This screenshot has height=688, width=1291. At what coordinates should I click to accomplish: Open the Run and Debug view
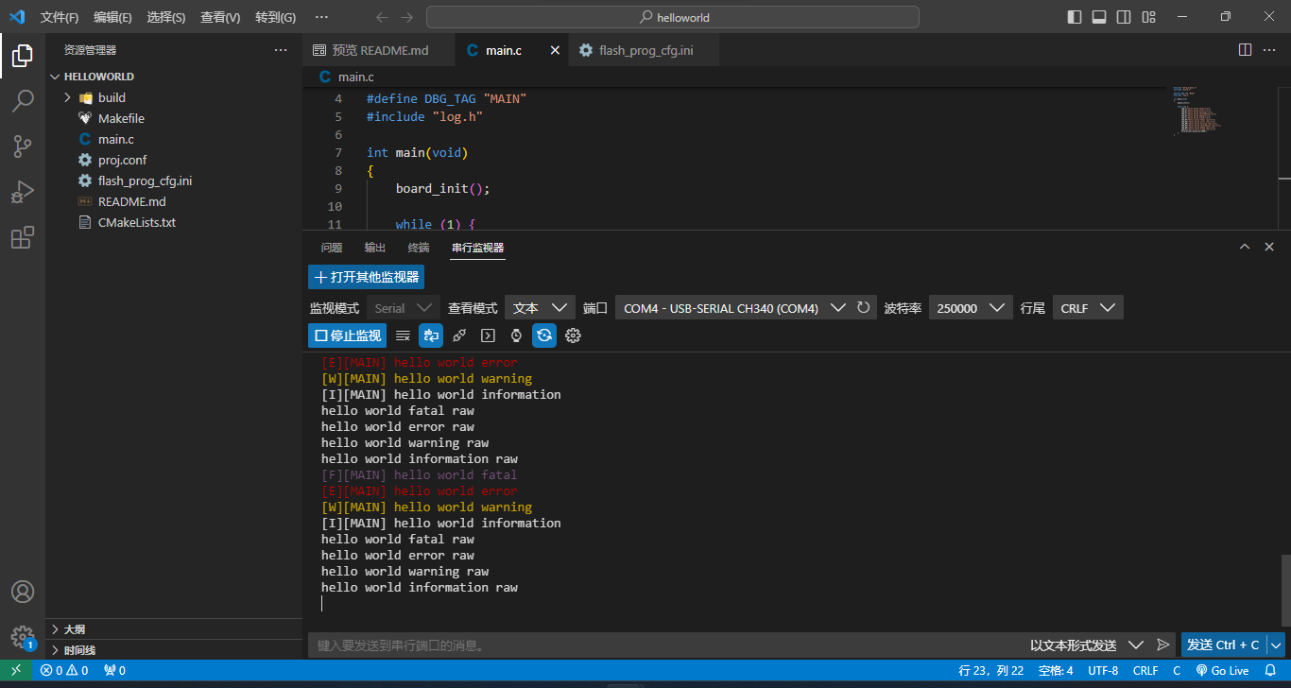tap(23, 192)
